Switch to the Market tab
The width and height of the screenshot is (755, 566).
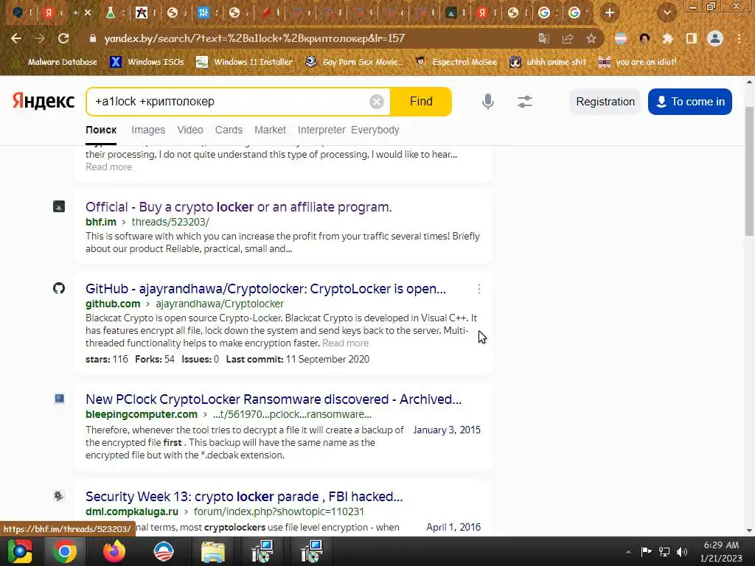(270, 130)
